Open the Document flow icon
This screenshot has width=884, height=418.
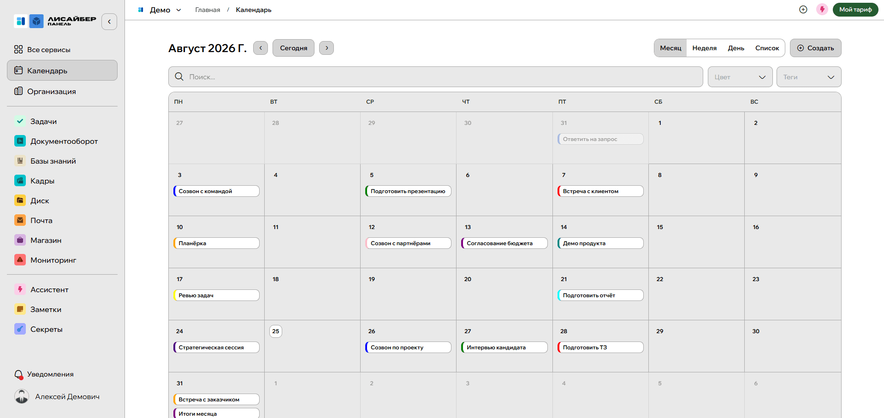pyautogui.click(x=20, y=141)
